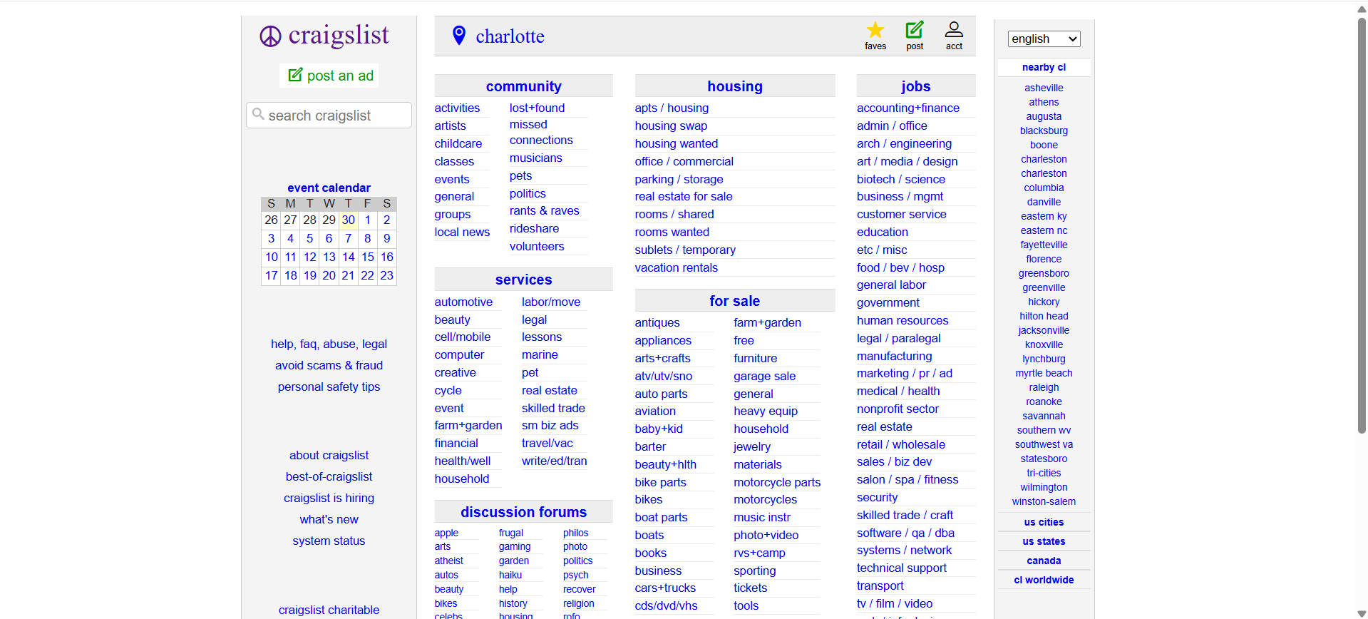Focus the search craigslist field
The width and height of the screenshot is (1368, 619).
(329, 116)
